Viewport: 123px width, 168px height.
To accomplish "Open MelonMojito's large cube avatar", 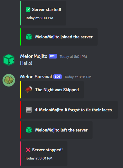I will pos(9,60).
